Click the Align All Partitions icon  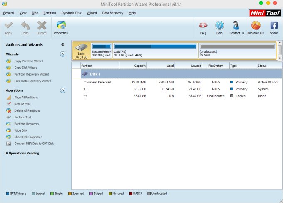click(x=8, y=98)
